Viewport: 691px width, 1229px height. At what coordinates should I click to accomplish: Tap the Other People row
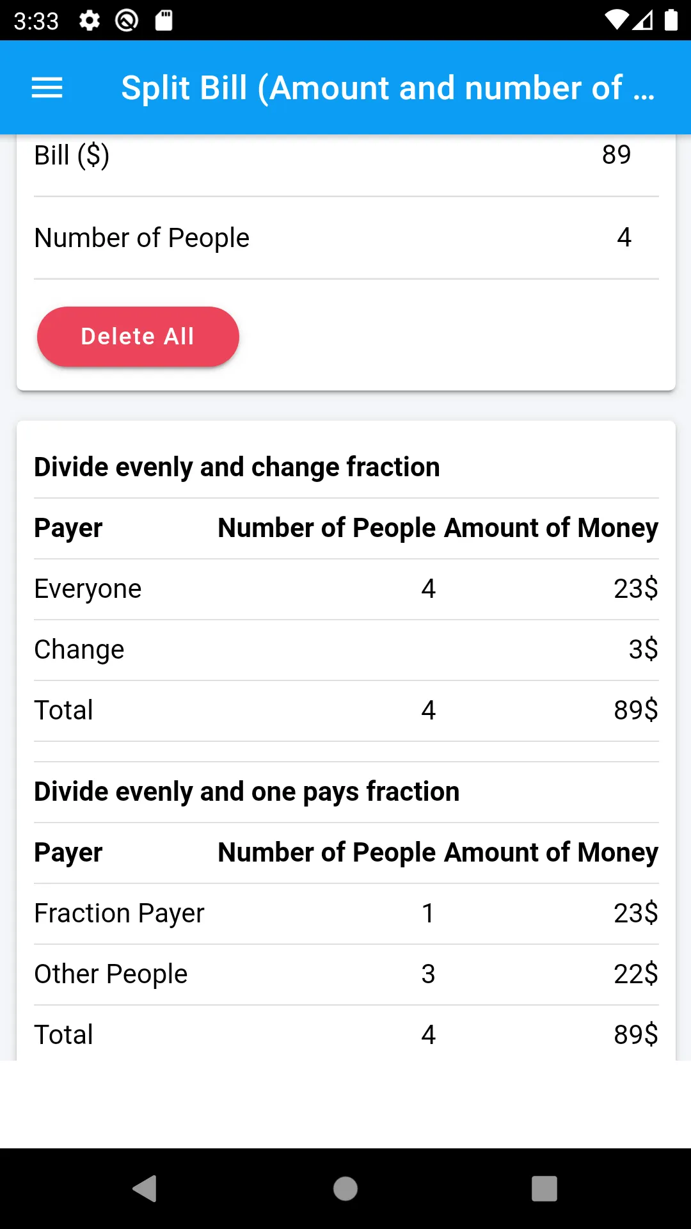click(x=346, y=974)
